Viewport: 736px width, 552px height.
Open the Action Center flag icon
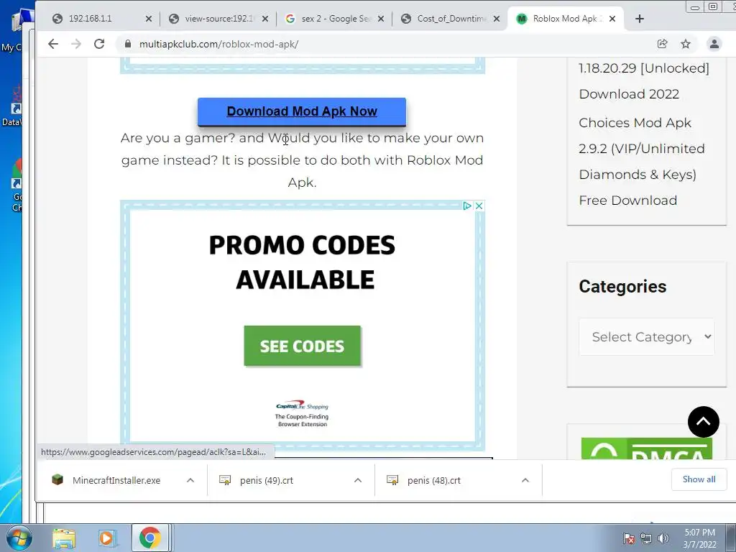pos(629,538)
